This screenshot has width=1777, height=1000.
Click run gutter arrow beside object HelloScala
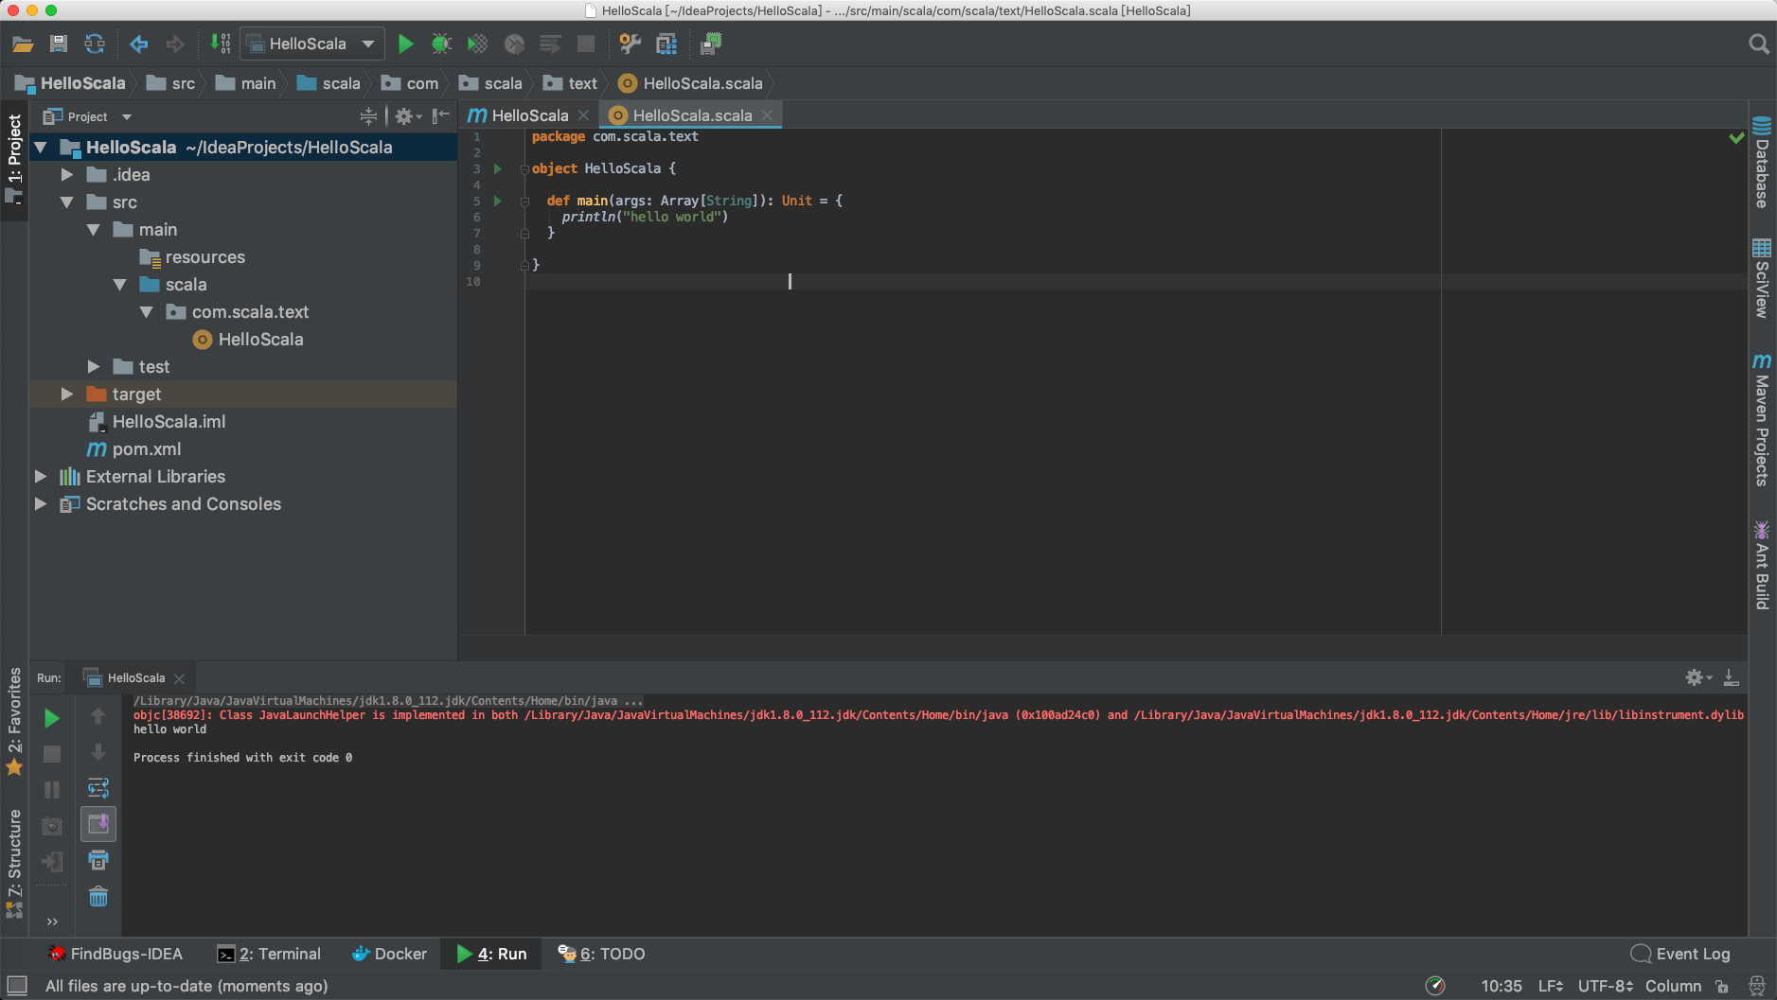coord(497,169)
